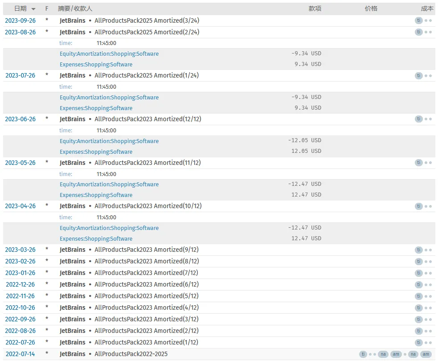Open Expenses:Shopping:Software under the 2023-06-26 entry
The height and width of the screenshot is (361, 438).
tap(96, 152)
